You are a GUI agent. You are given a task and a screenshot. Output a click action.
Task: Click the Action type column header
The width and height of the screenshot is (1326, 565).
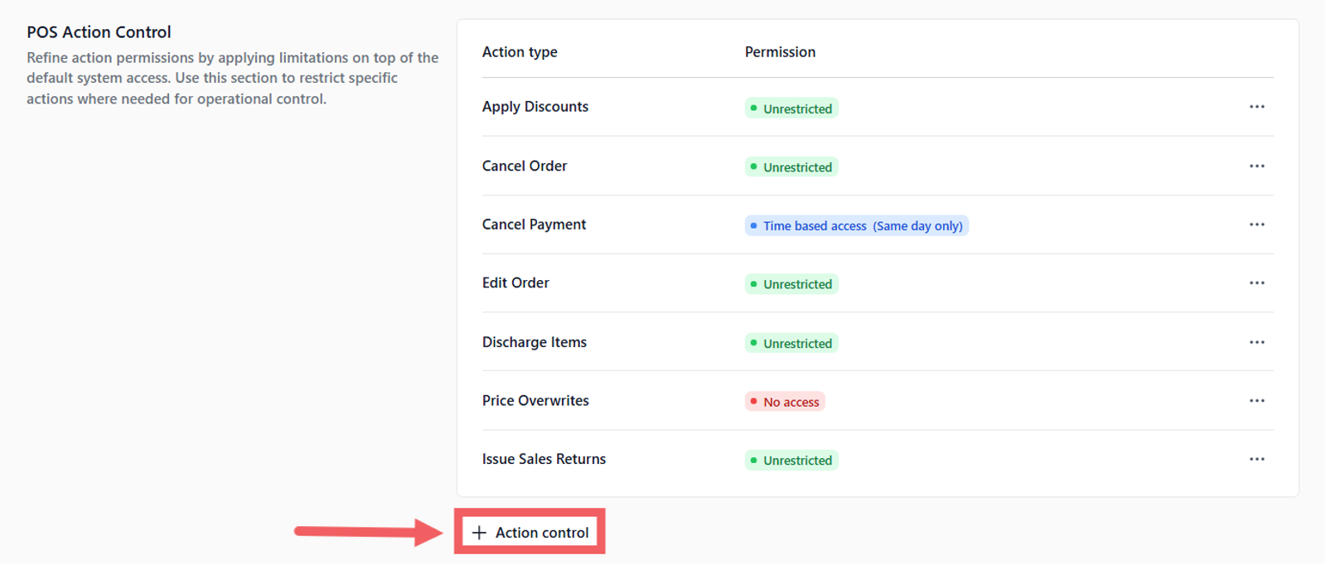click(520, 52)
